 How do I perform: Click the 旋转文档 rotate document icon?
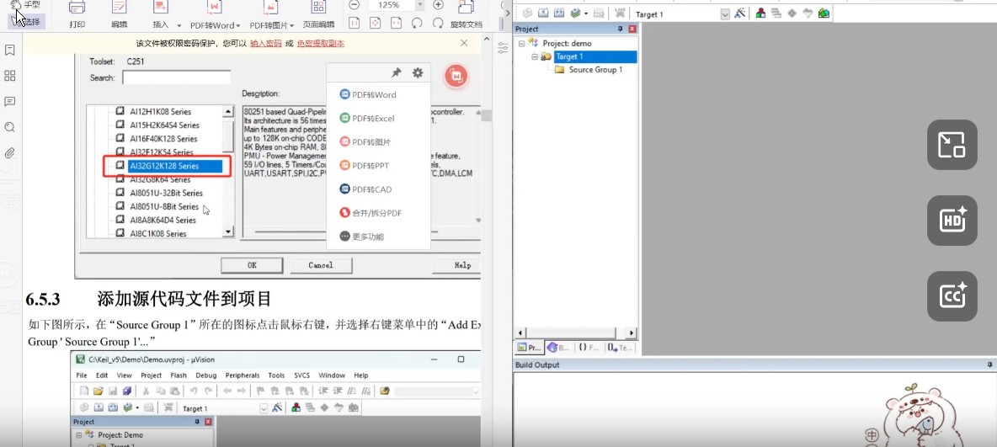point(466,7)
